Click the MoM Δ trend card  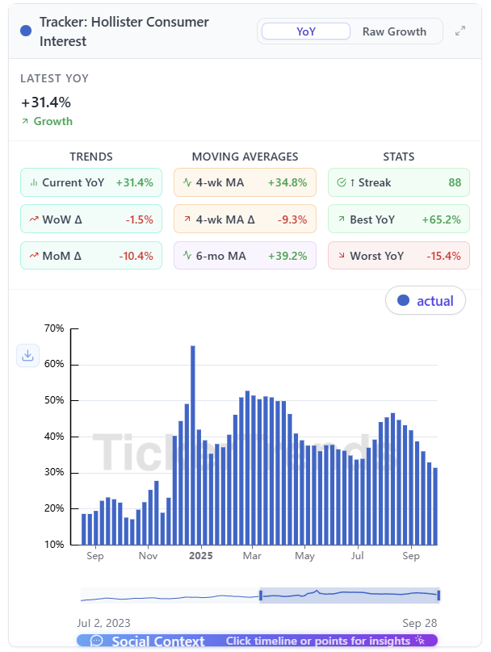(x=91, y=256)
